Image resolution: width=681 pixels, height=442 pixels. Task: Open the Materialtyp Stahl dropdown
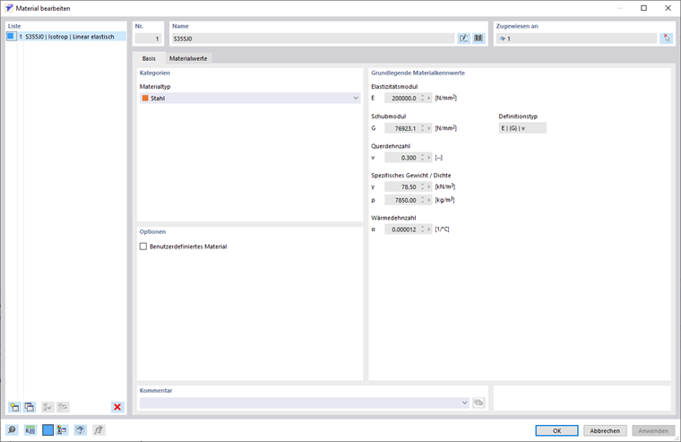tap(250, 99)
